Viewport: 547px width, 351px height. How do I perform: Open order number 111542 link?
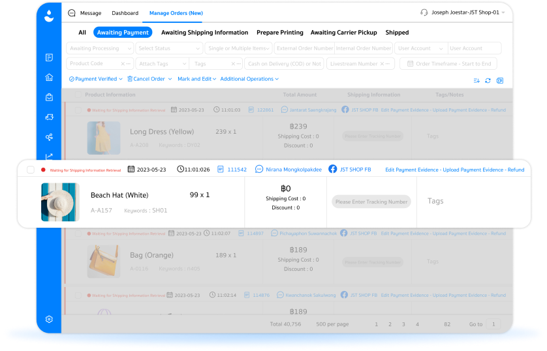click(x=237, y=170)
